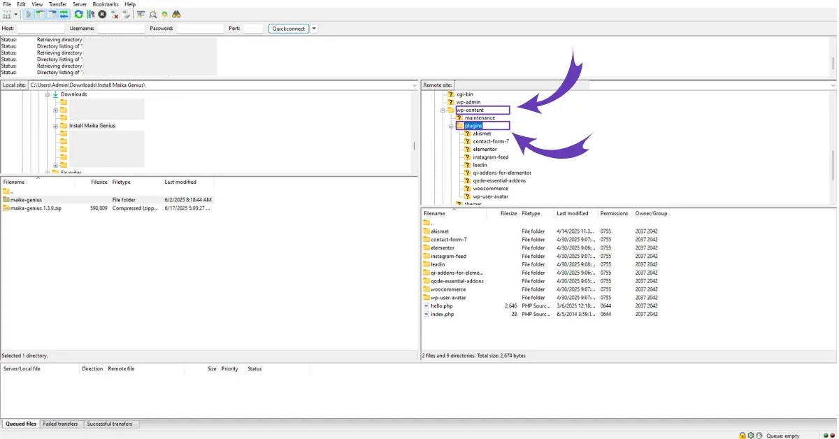Select maintenance folder in remote tree
Viewport: 839px width, 439px height.
click(x=480, y=118)
